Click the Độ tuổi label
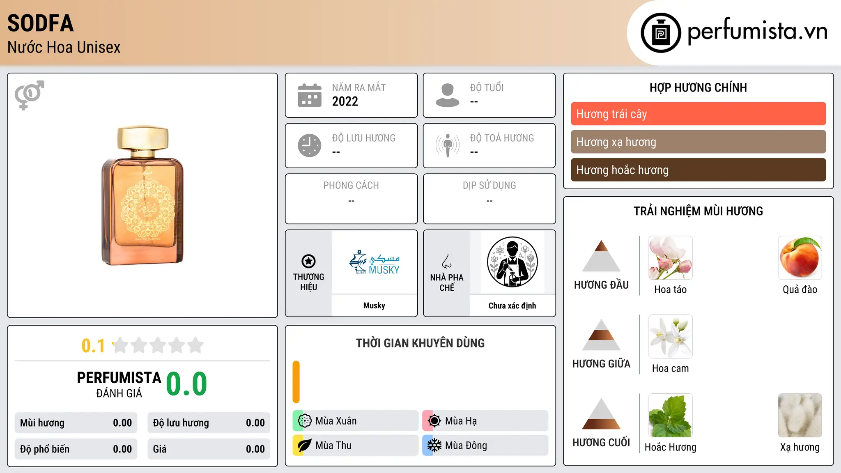This screenshot has height=473, width=841. click(487, 88)
